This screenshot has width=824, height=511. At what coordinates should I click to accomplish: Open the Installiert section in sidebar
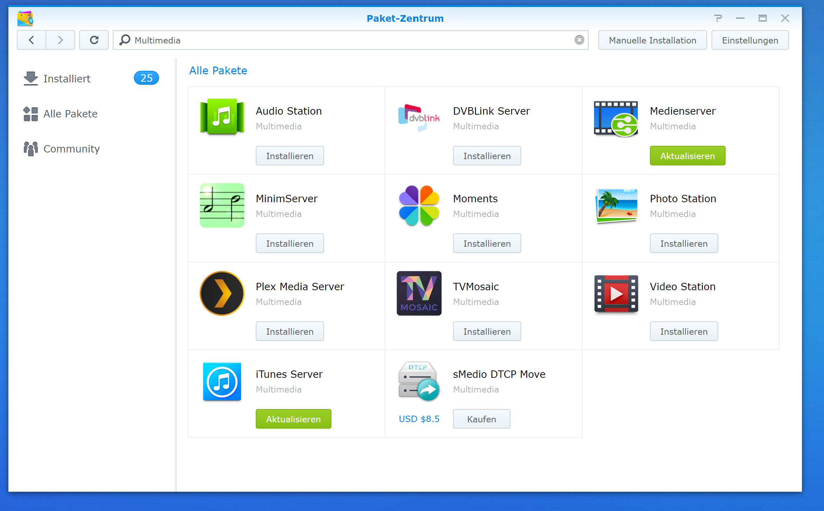(67, 79)
